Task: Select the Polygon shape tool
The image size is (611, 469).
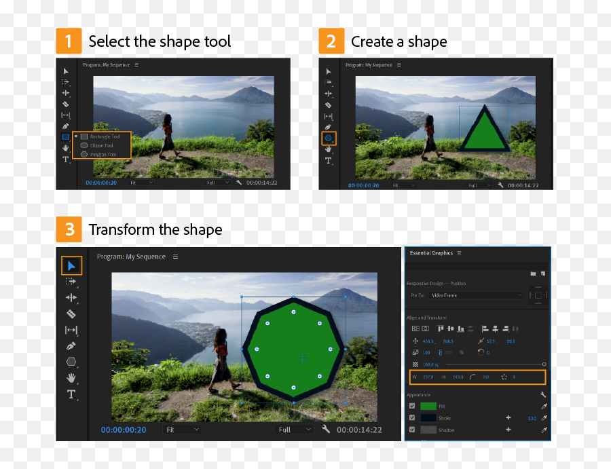Action: click(71, 362)
